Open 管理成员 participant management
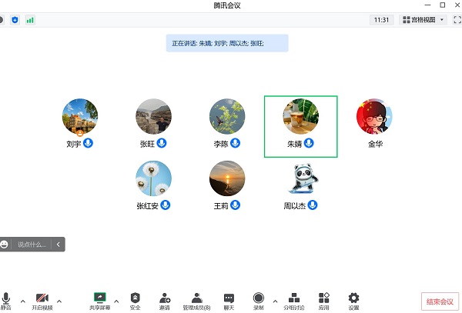This screenshot has width=462, height=313. pyautogui.click(x=198, y=299)
